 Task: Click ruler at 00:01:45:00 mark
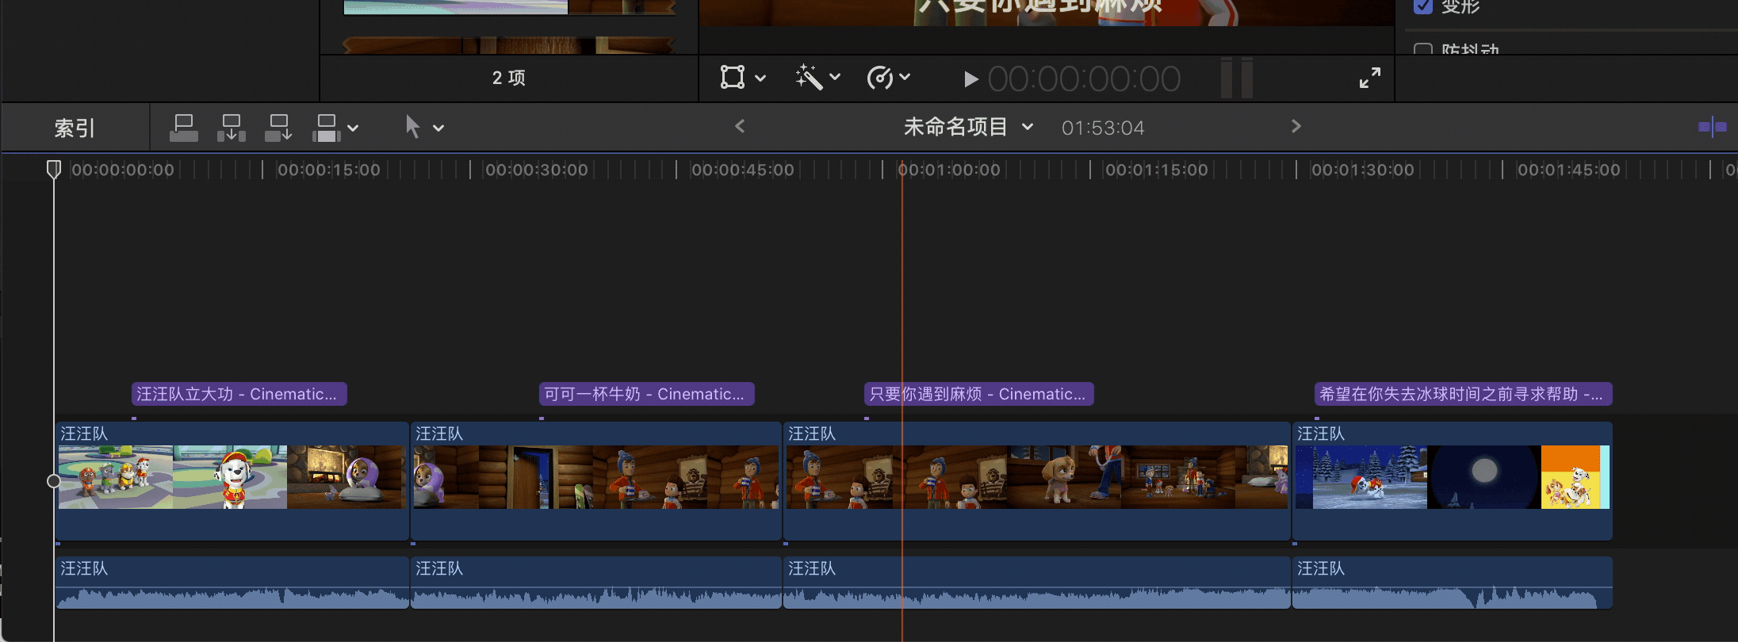[1568, 170]
